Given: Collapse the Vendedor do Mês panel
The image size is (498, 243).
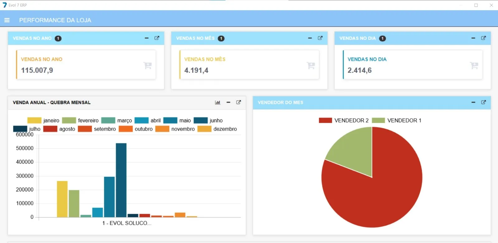Looking at the screenshot, I should click(473, 102).
